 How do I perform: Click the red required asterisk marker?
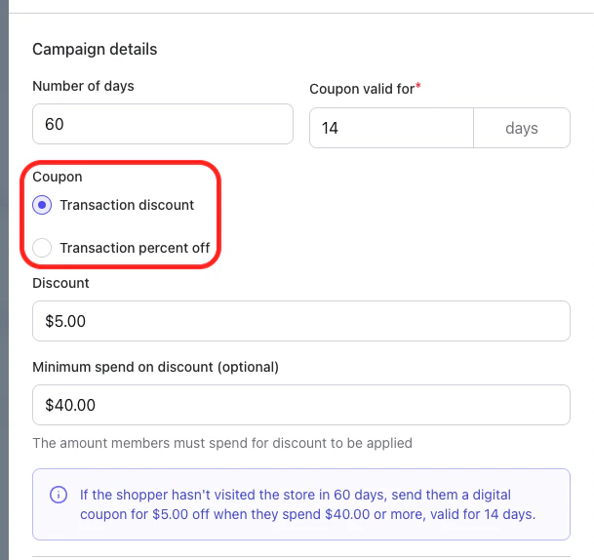click(418, 87)
